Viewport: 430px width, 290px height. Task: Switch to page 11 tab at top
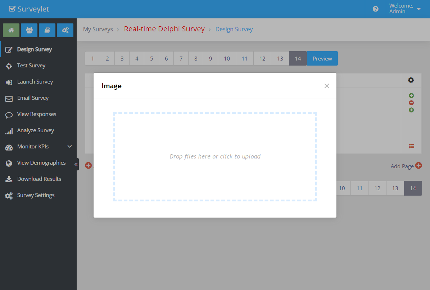pyautogui.click(x=245, y=58)
